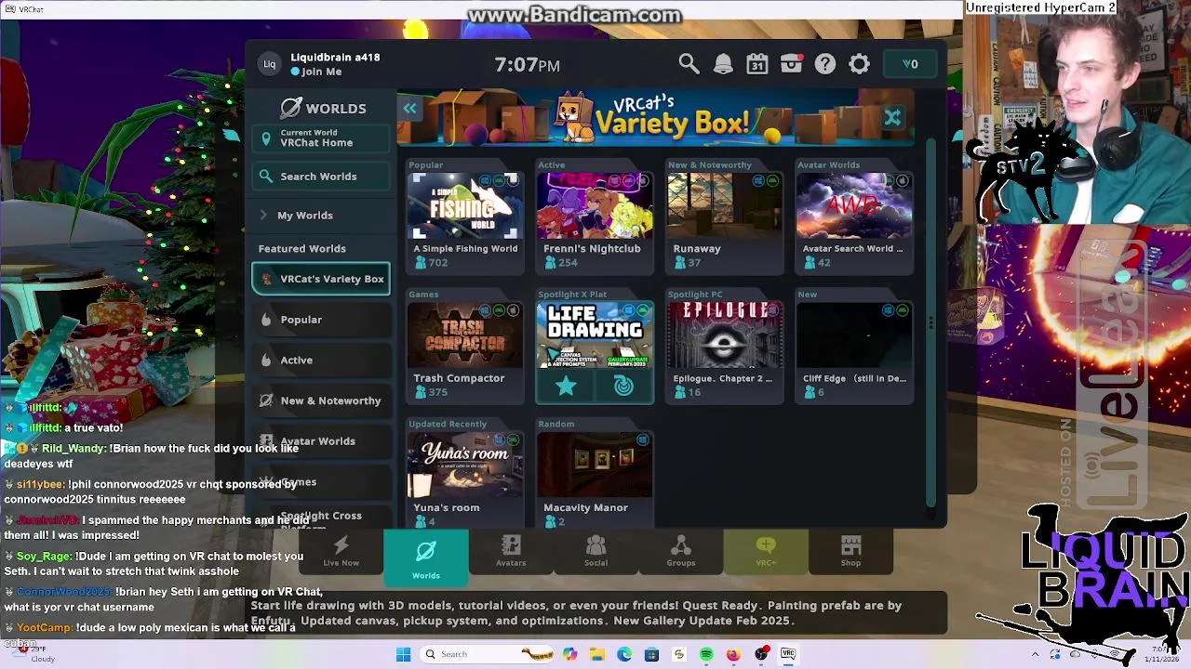Open the search magnifier in VRChat header

pos(689,64)
